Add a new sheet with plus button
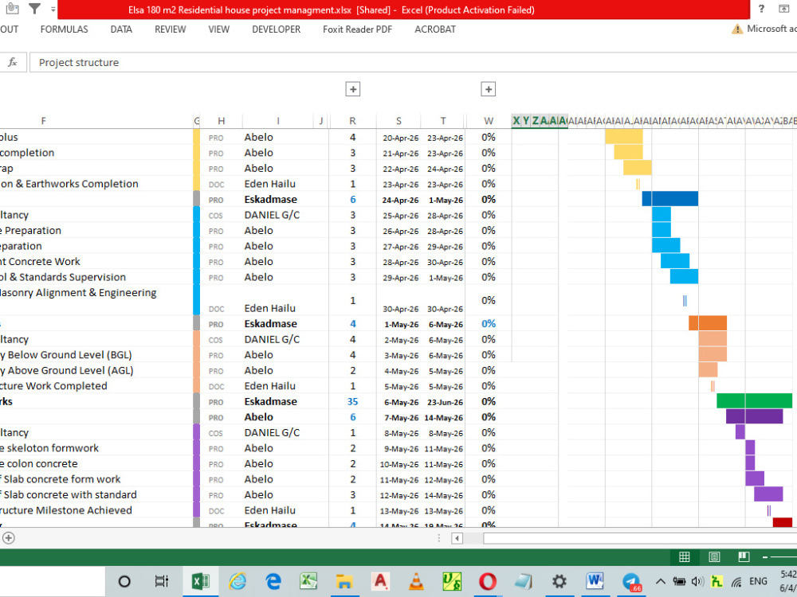Screen dimensions: 797x597 coord(8,537)
